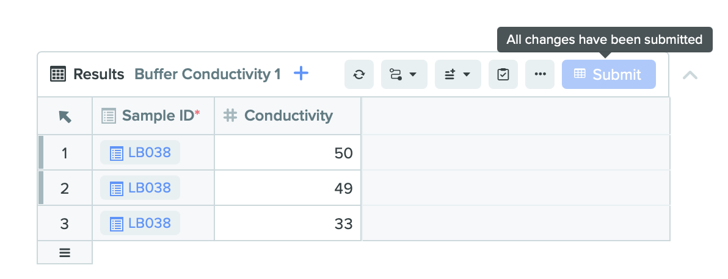The width and height of the screenshot is (728, 279).
Task: Select the conductivity cell containing 50
Action: (288, 153)
